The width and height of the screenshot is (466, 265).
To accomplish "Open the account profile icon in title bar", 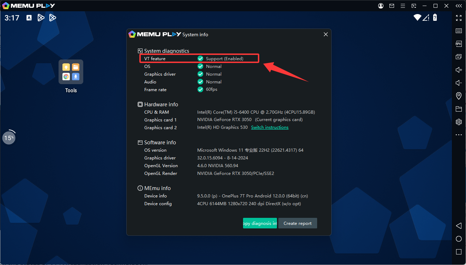I will tap(381, 6).
